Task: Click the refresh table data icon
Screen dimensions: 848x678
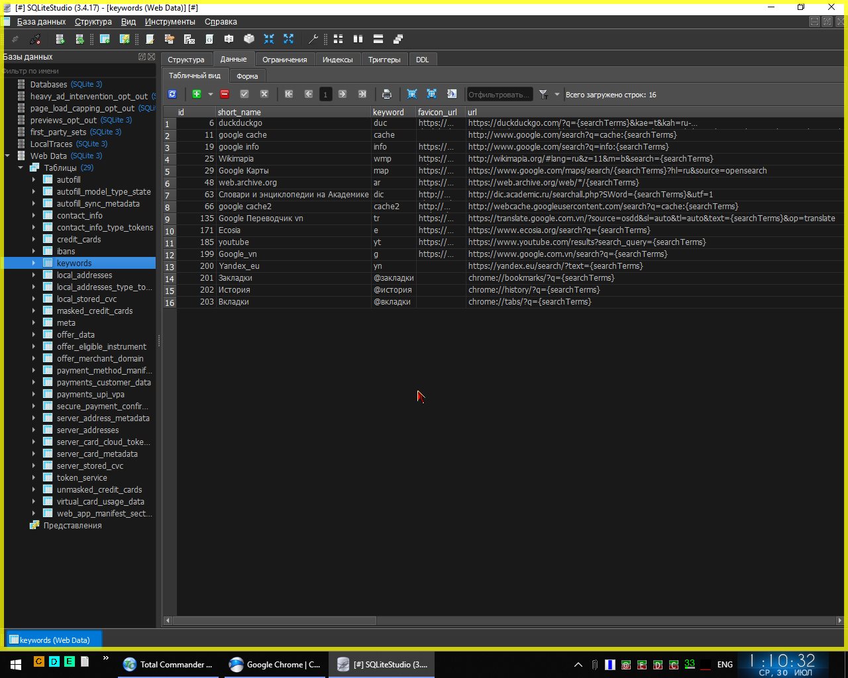Action: click(172, 95)
